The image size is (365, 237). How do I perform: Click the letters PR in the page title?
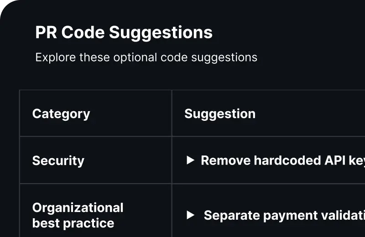(46, 33)
